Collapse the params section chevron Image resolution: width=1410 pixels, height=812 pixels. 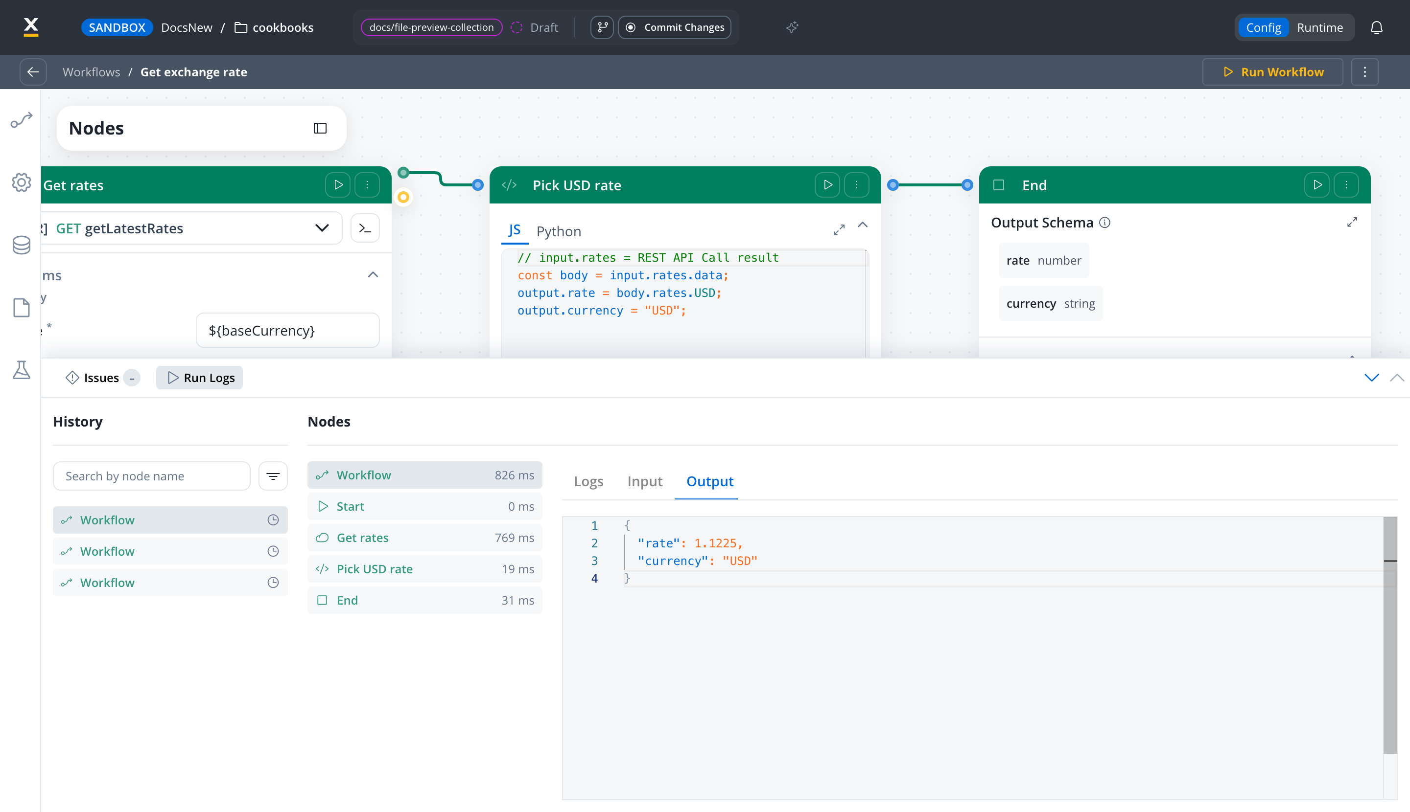tap(373, 275)
